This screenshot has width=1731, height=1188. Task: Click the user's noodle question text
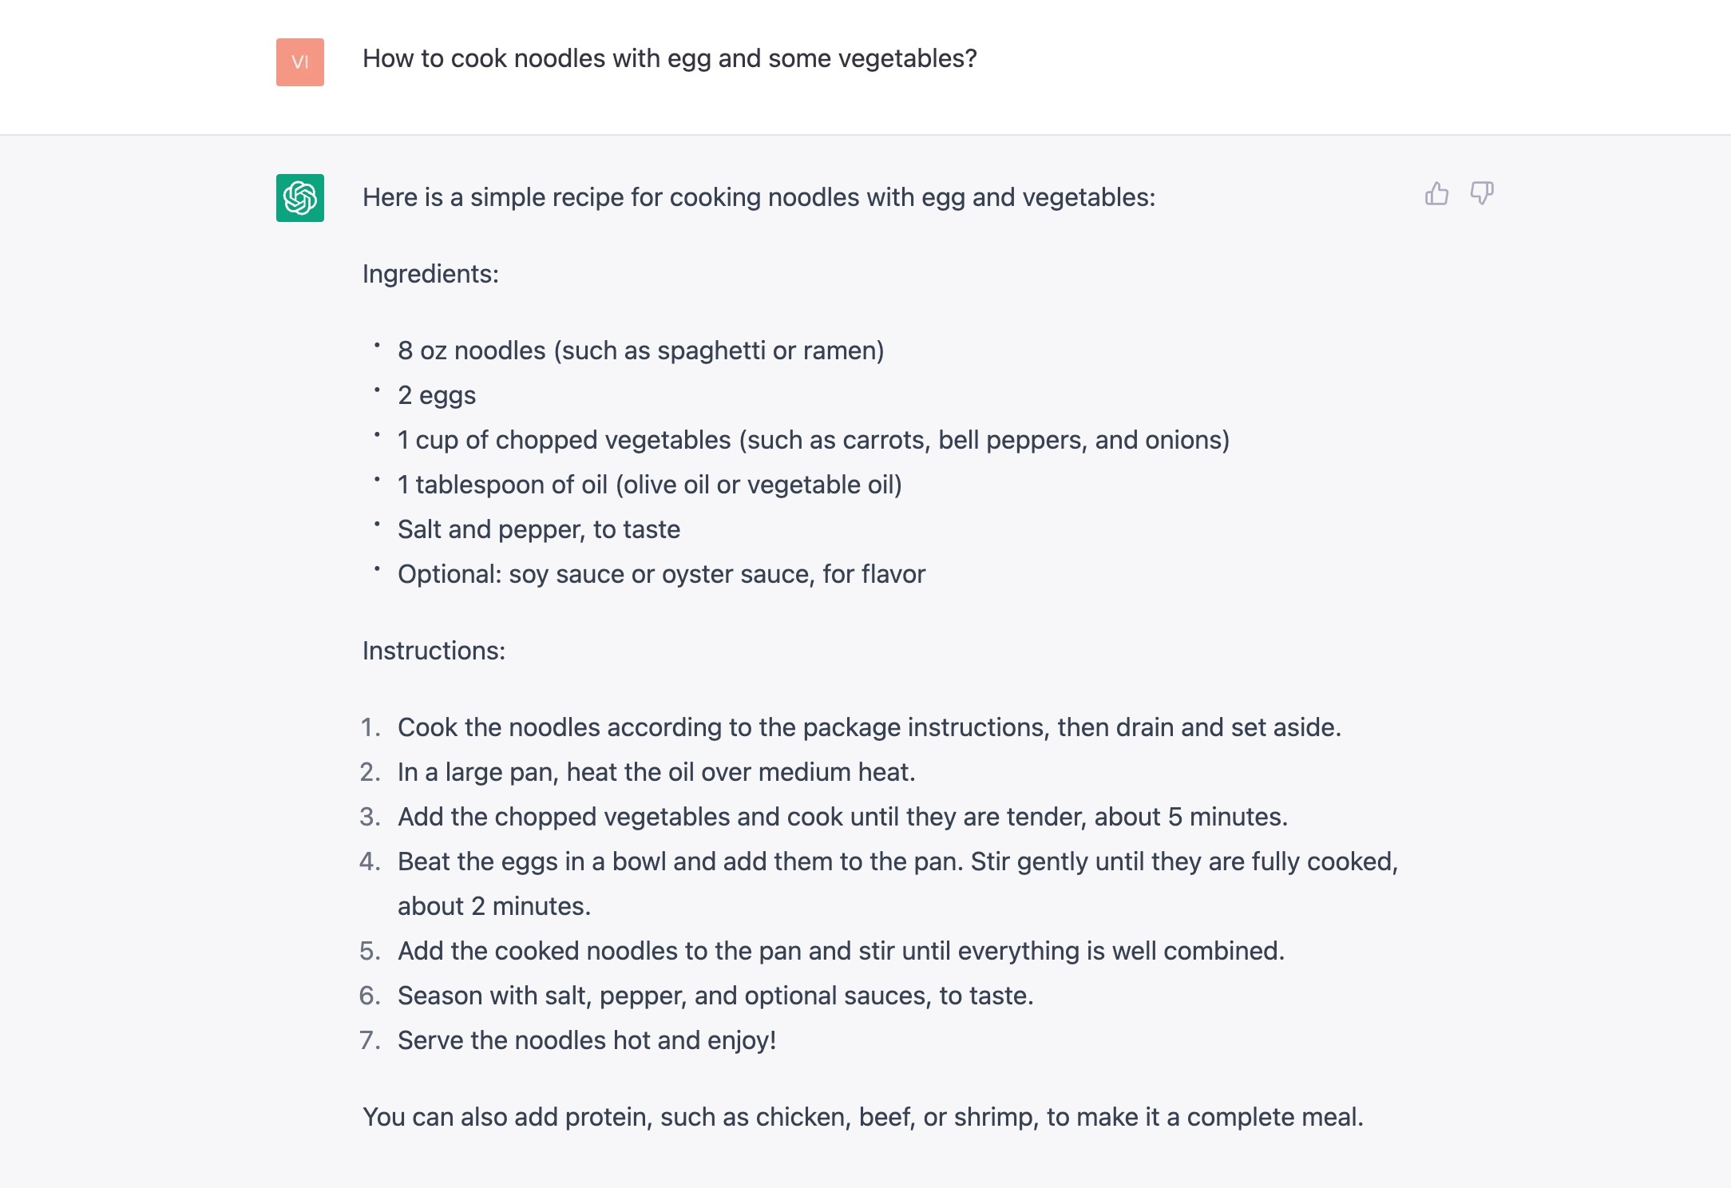tap(669, 58)
